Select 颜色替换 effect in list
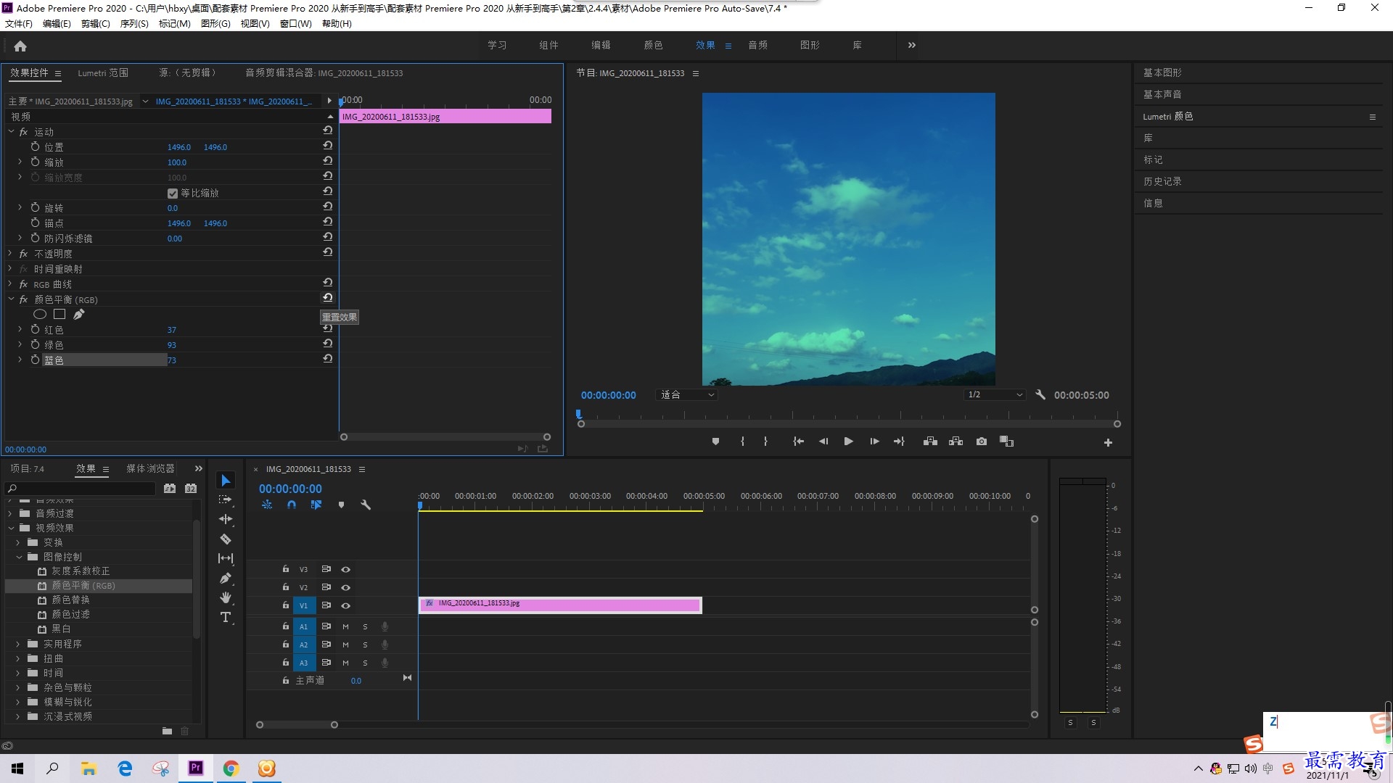 coord(70,600)
